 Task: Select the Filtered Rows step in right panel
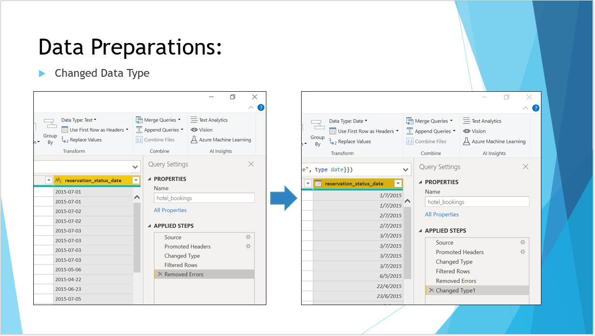[453, 271]
